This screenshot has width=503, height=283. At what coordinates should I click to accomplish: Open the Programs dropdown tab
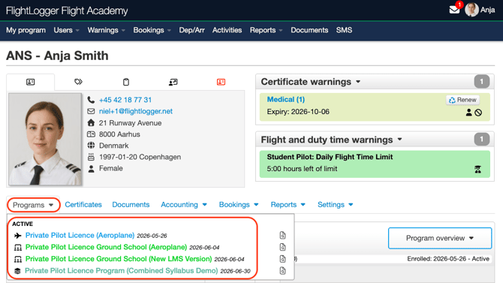(33, 205)
